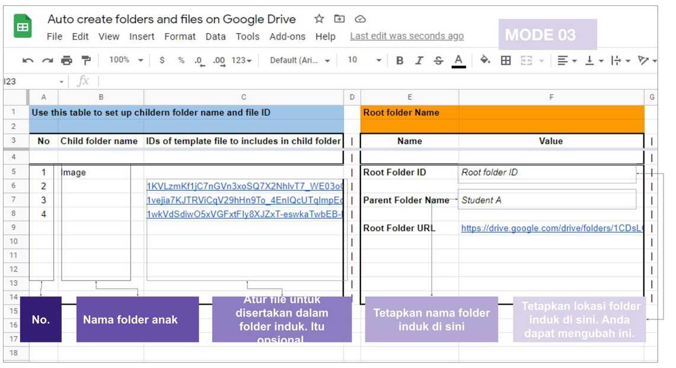The image size is (676, 368).
Task: Select the 'Student A' cell
Action: tap(547, 200)
